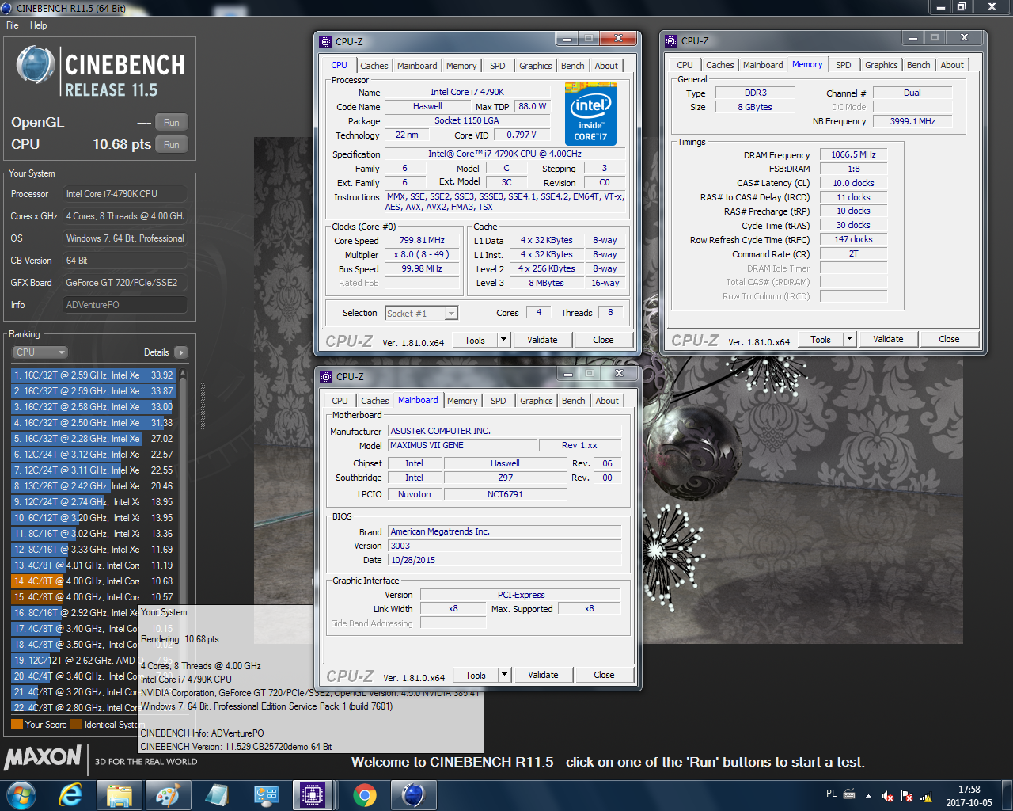The image size is (1013, 811).
Task: Open the Help menu in Cinebench
Action: 39,25
